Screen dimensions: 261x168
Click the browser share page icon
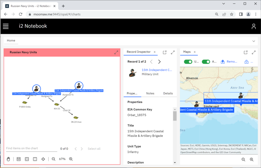coord(224,14)
